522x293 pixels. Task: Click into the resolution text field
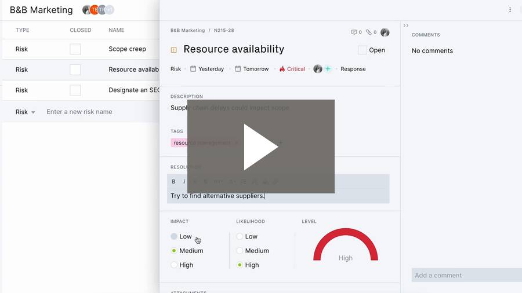278,196
